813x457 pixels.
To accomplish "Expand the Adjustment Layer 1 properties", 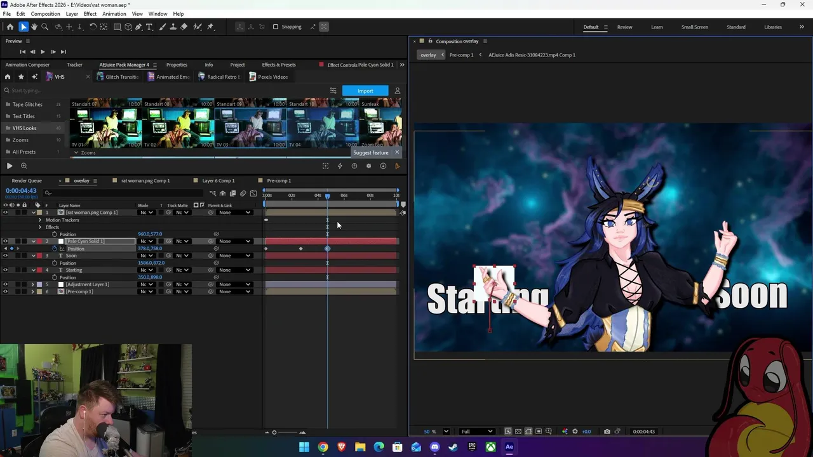I will (33, 284).
